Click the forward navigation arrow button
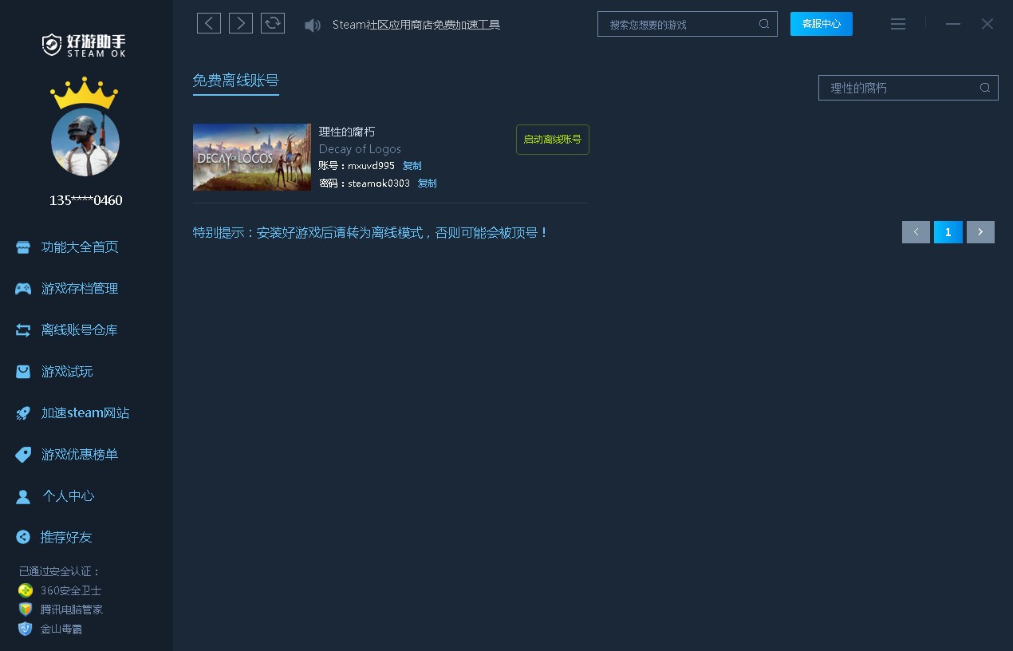The height and width of the screenshot is (651, 1013). coord(241,23)
